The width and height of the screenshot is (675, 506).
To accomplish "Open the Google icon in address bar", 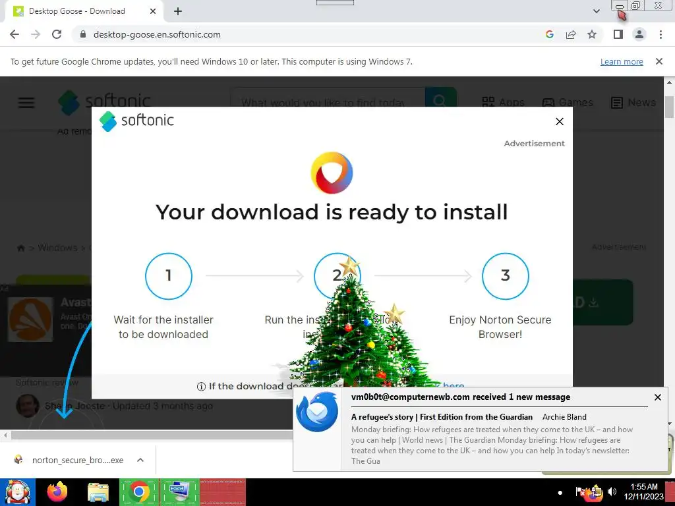I will 549,34.
